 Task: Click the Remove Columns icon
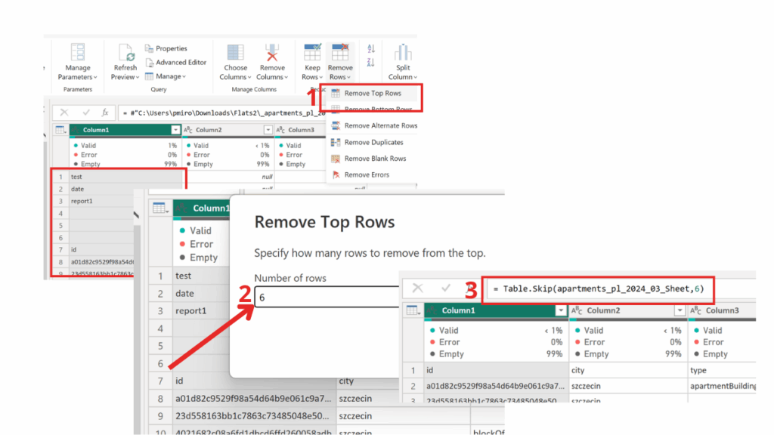(x=272, y=52)
